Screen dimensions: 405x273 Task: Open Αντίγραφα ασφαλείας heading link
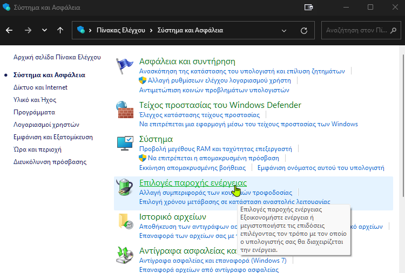click(188, 251)
